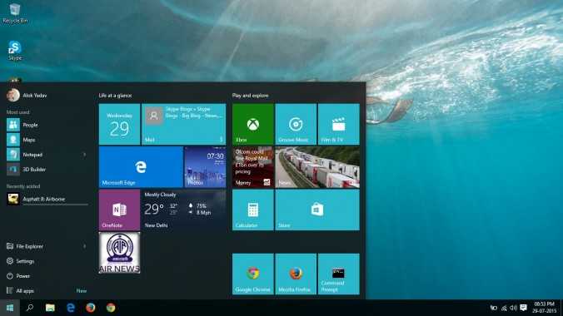Open File Explorer on the taskbar
Image resolution: width=563 pixels, height=316 pixels.
point(50,308)
